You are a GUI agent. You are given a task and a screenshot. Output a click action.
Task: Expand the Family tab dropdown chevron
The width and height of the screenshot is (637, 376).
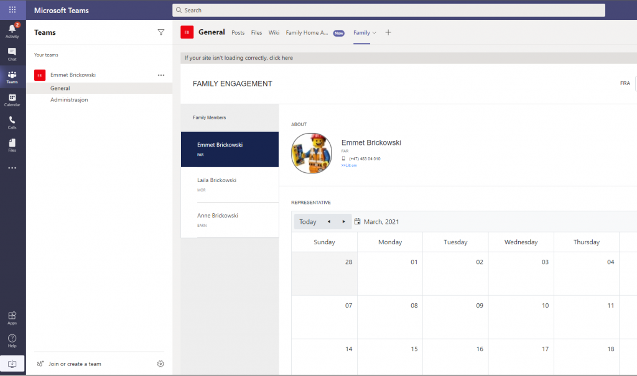point(374,33)
